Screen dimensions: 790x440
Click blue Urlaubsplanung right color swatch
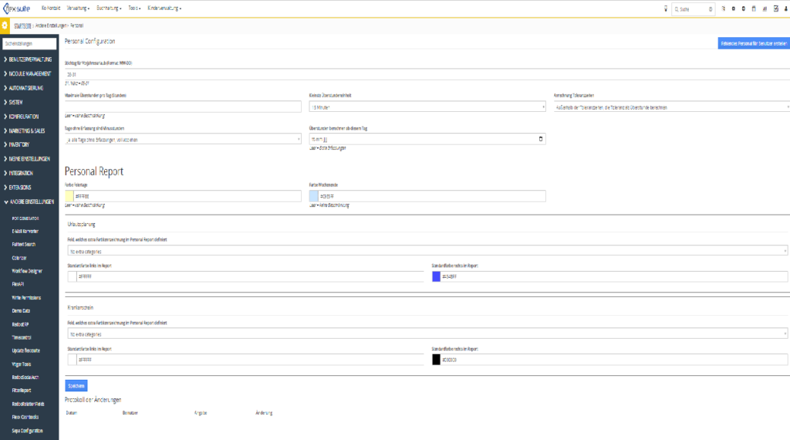[437, 276]
